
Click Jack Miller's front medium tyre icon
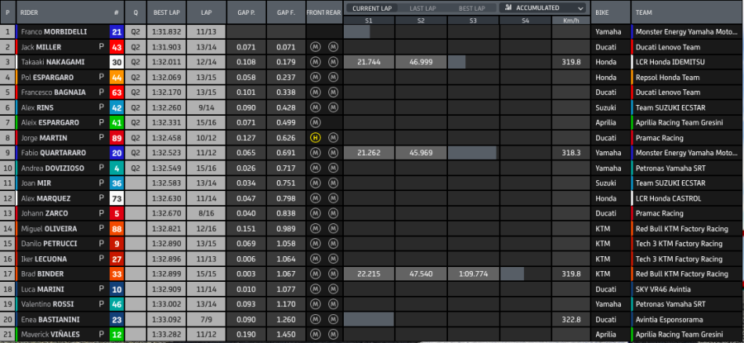tap(315, 47)
